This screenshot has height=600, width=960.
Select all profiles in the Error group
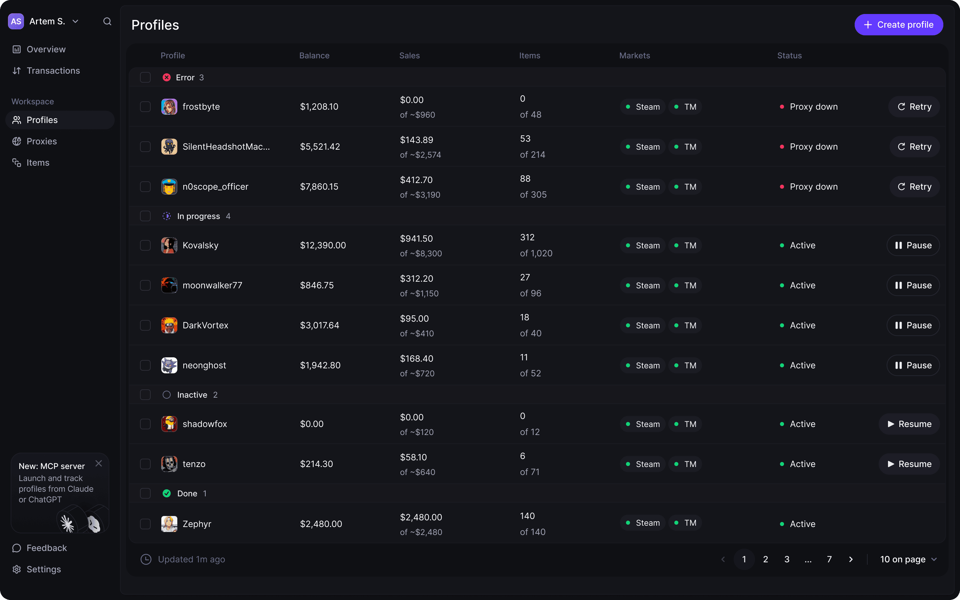pyautogui.click(x=145, y=77)
